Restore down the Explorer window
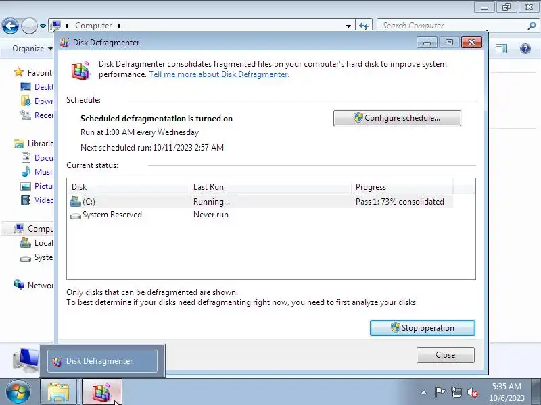 click(506, 7)
